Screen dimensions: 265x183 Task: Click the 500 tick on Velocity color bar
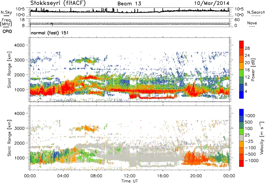point(249,122)
